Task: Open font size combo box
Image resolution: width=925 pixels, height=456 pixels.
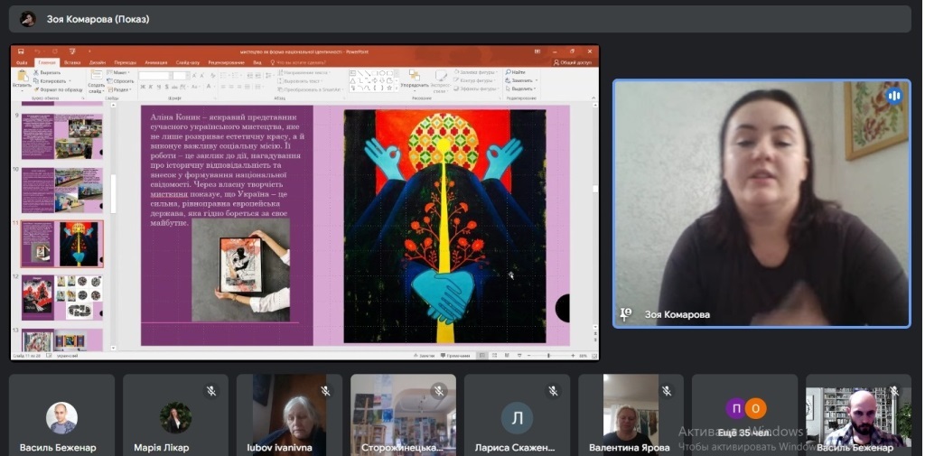Action: point(181,76)
